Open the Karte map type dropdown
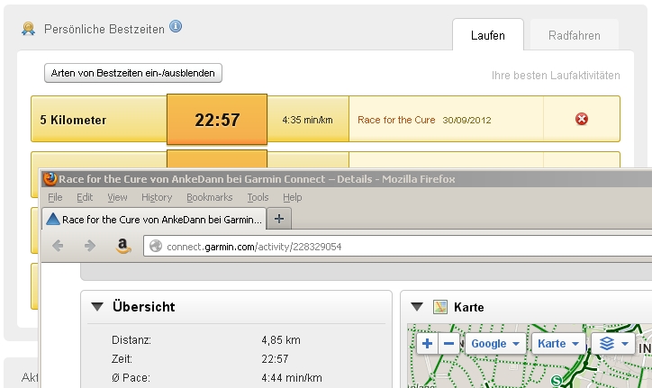Image resolution: width=652 pixels, height=388 pixels. pyautogui.click(x=557, y=344)
